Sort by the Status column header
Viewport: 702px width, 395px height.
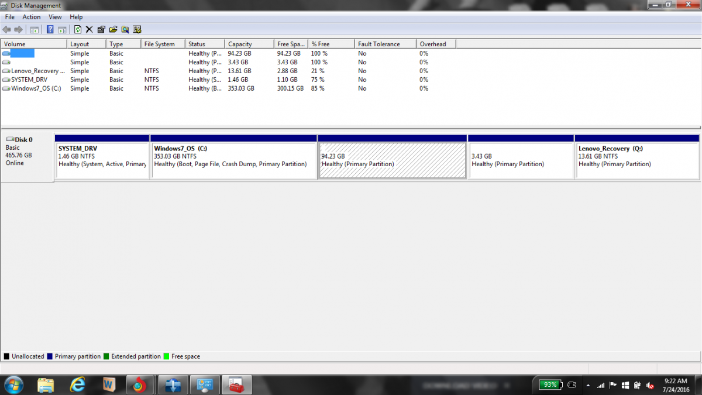click(205, 44)
